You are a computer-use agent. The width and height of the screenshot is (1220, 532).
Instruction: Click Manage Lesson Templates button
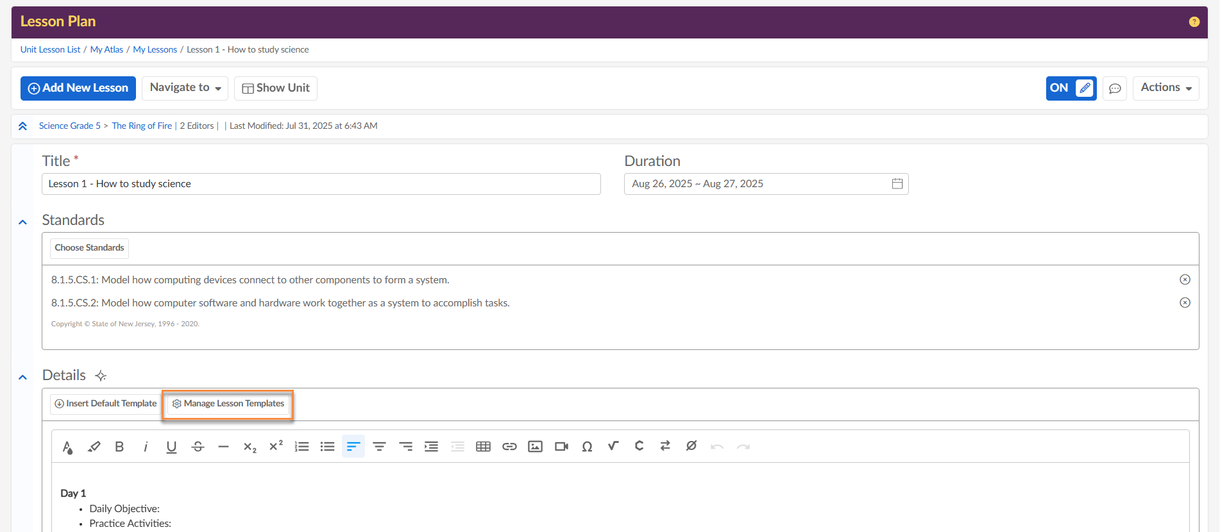tap(228, 404)
